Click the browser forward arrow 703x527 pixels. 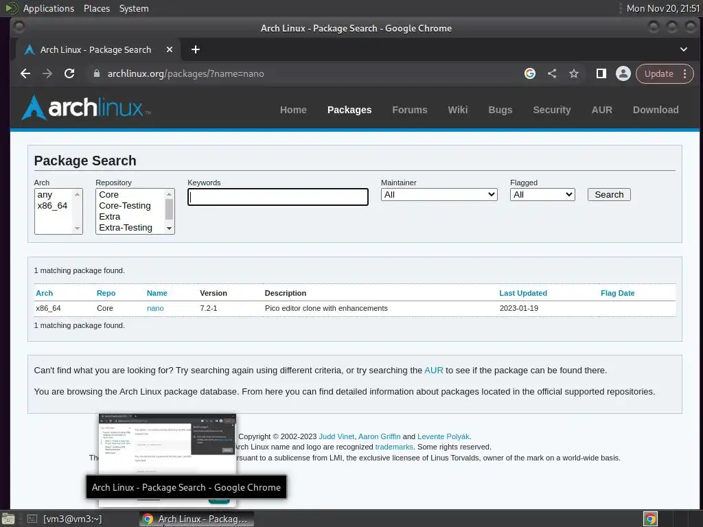[47, 73]
